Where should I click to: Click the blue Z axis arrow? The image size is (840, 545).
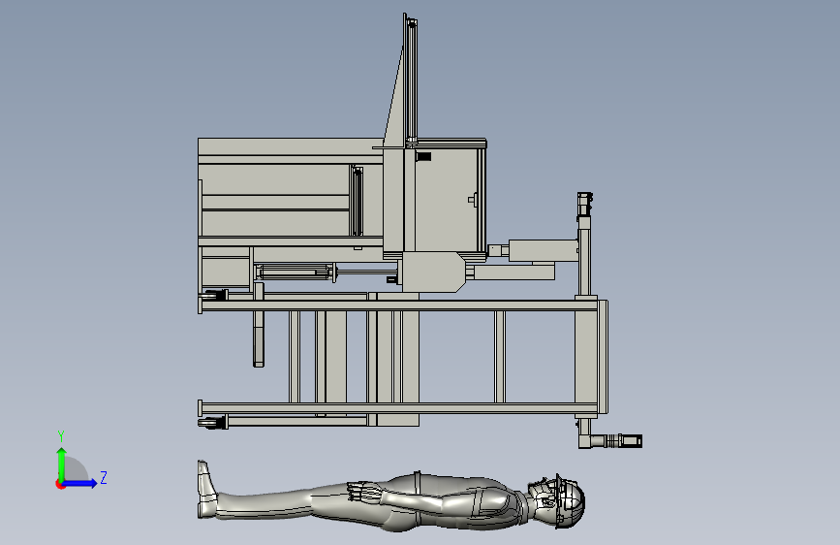pos(80,483)
